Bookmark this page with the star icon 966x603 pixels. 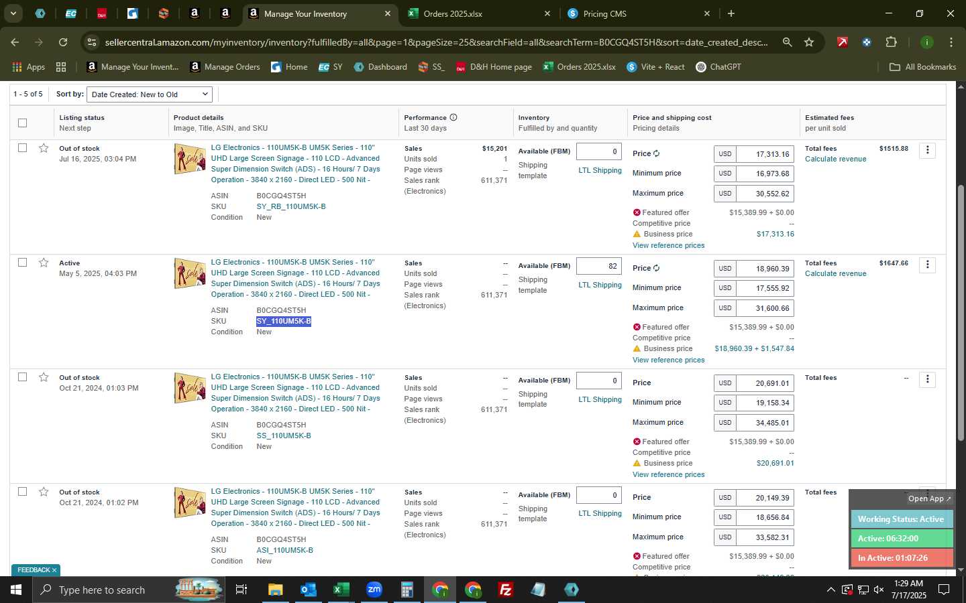(x=809, y=42)
